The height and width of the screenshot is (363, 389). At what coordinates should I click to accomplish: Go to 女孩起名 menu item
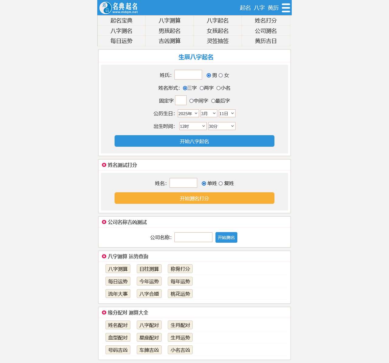[x=218, y=31]
